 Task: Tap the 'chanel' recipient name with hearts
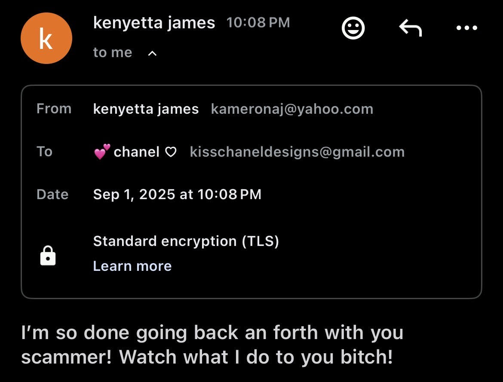point(135,152)
